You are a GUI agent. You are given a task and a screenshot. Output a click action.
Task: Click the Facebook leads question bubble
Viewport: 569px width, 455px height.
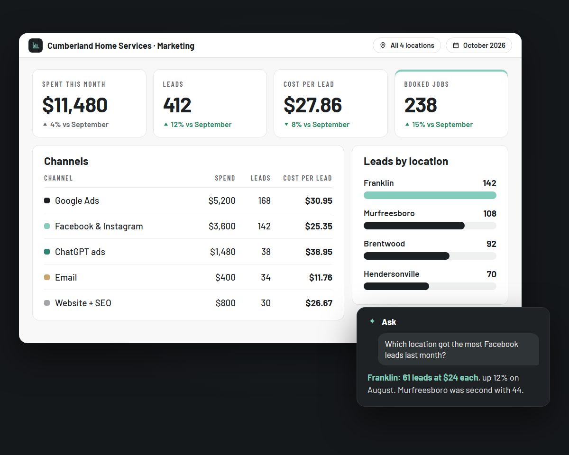(x=459, y=349)
